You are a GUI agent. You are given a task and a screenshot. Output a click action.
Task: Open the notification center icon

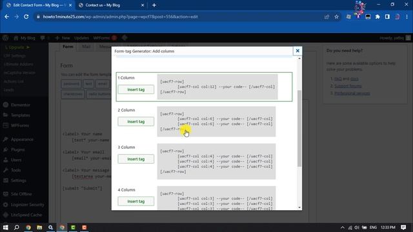point(403,227)
